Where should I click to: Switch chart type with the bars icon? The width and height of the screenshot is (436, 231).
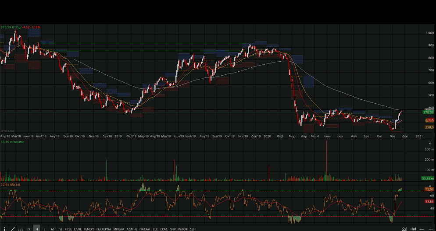[413, 229]
